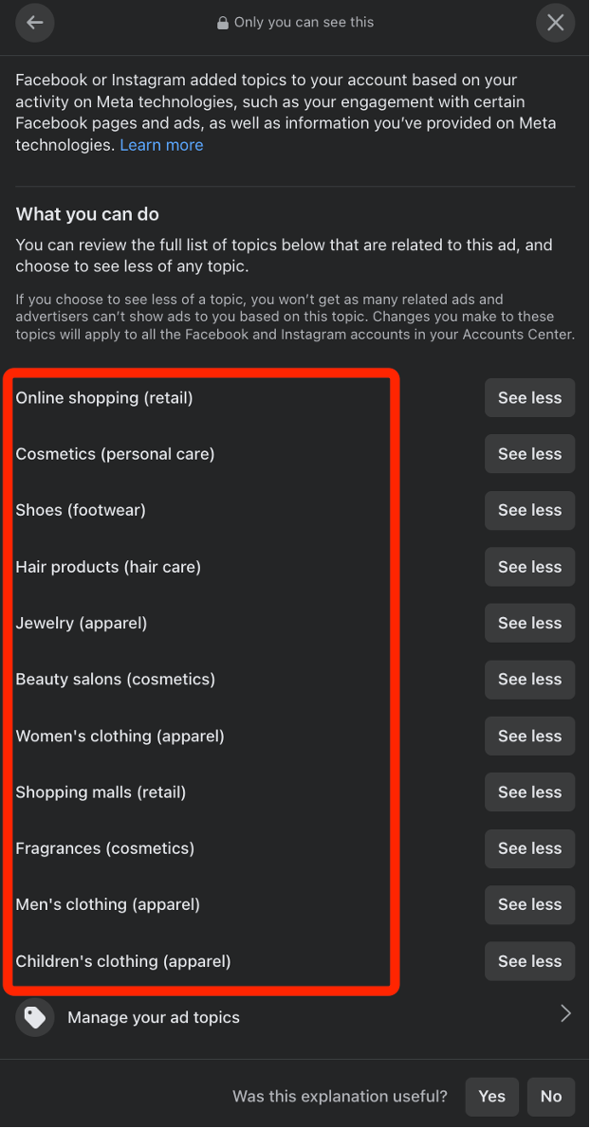Screen dimensions: 590x1128
Task: Reduce Fragrances (cosmetics) topic ads
Action: (529, 848)
